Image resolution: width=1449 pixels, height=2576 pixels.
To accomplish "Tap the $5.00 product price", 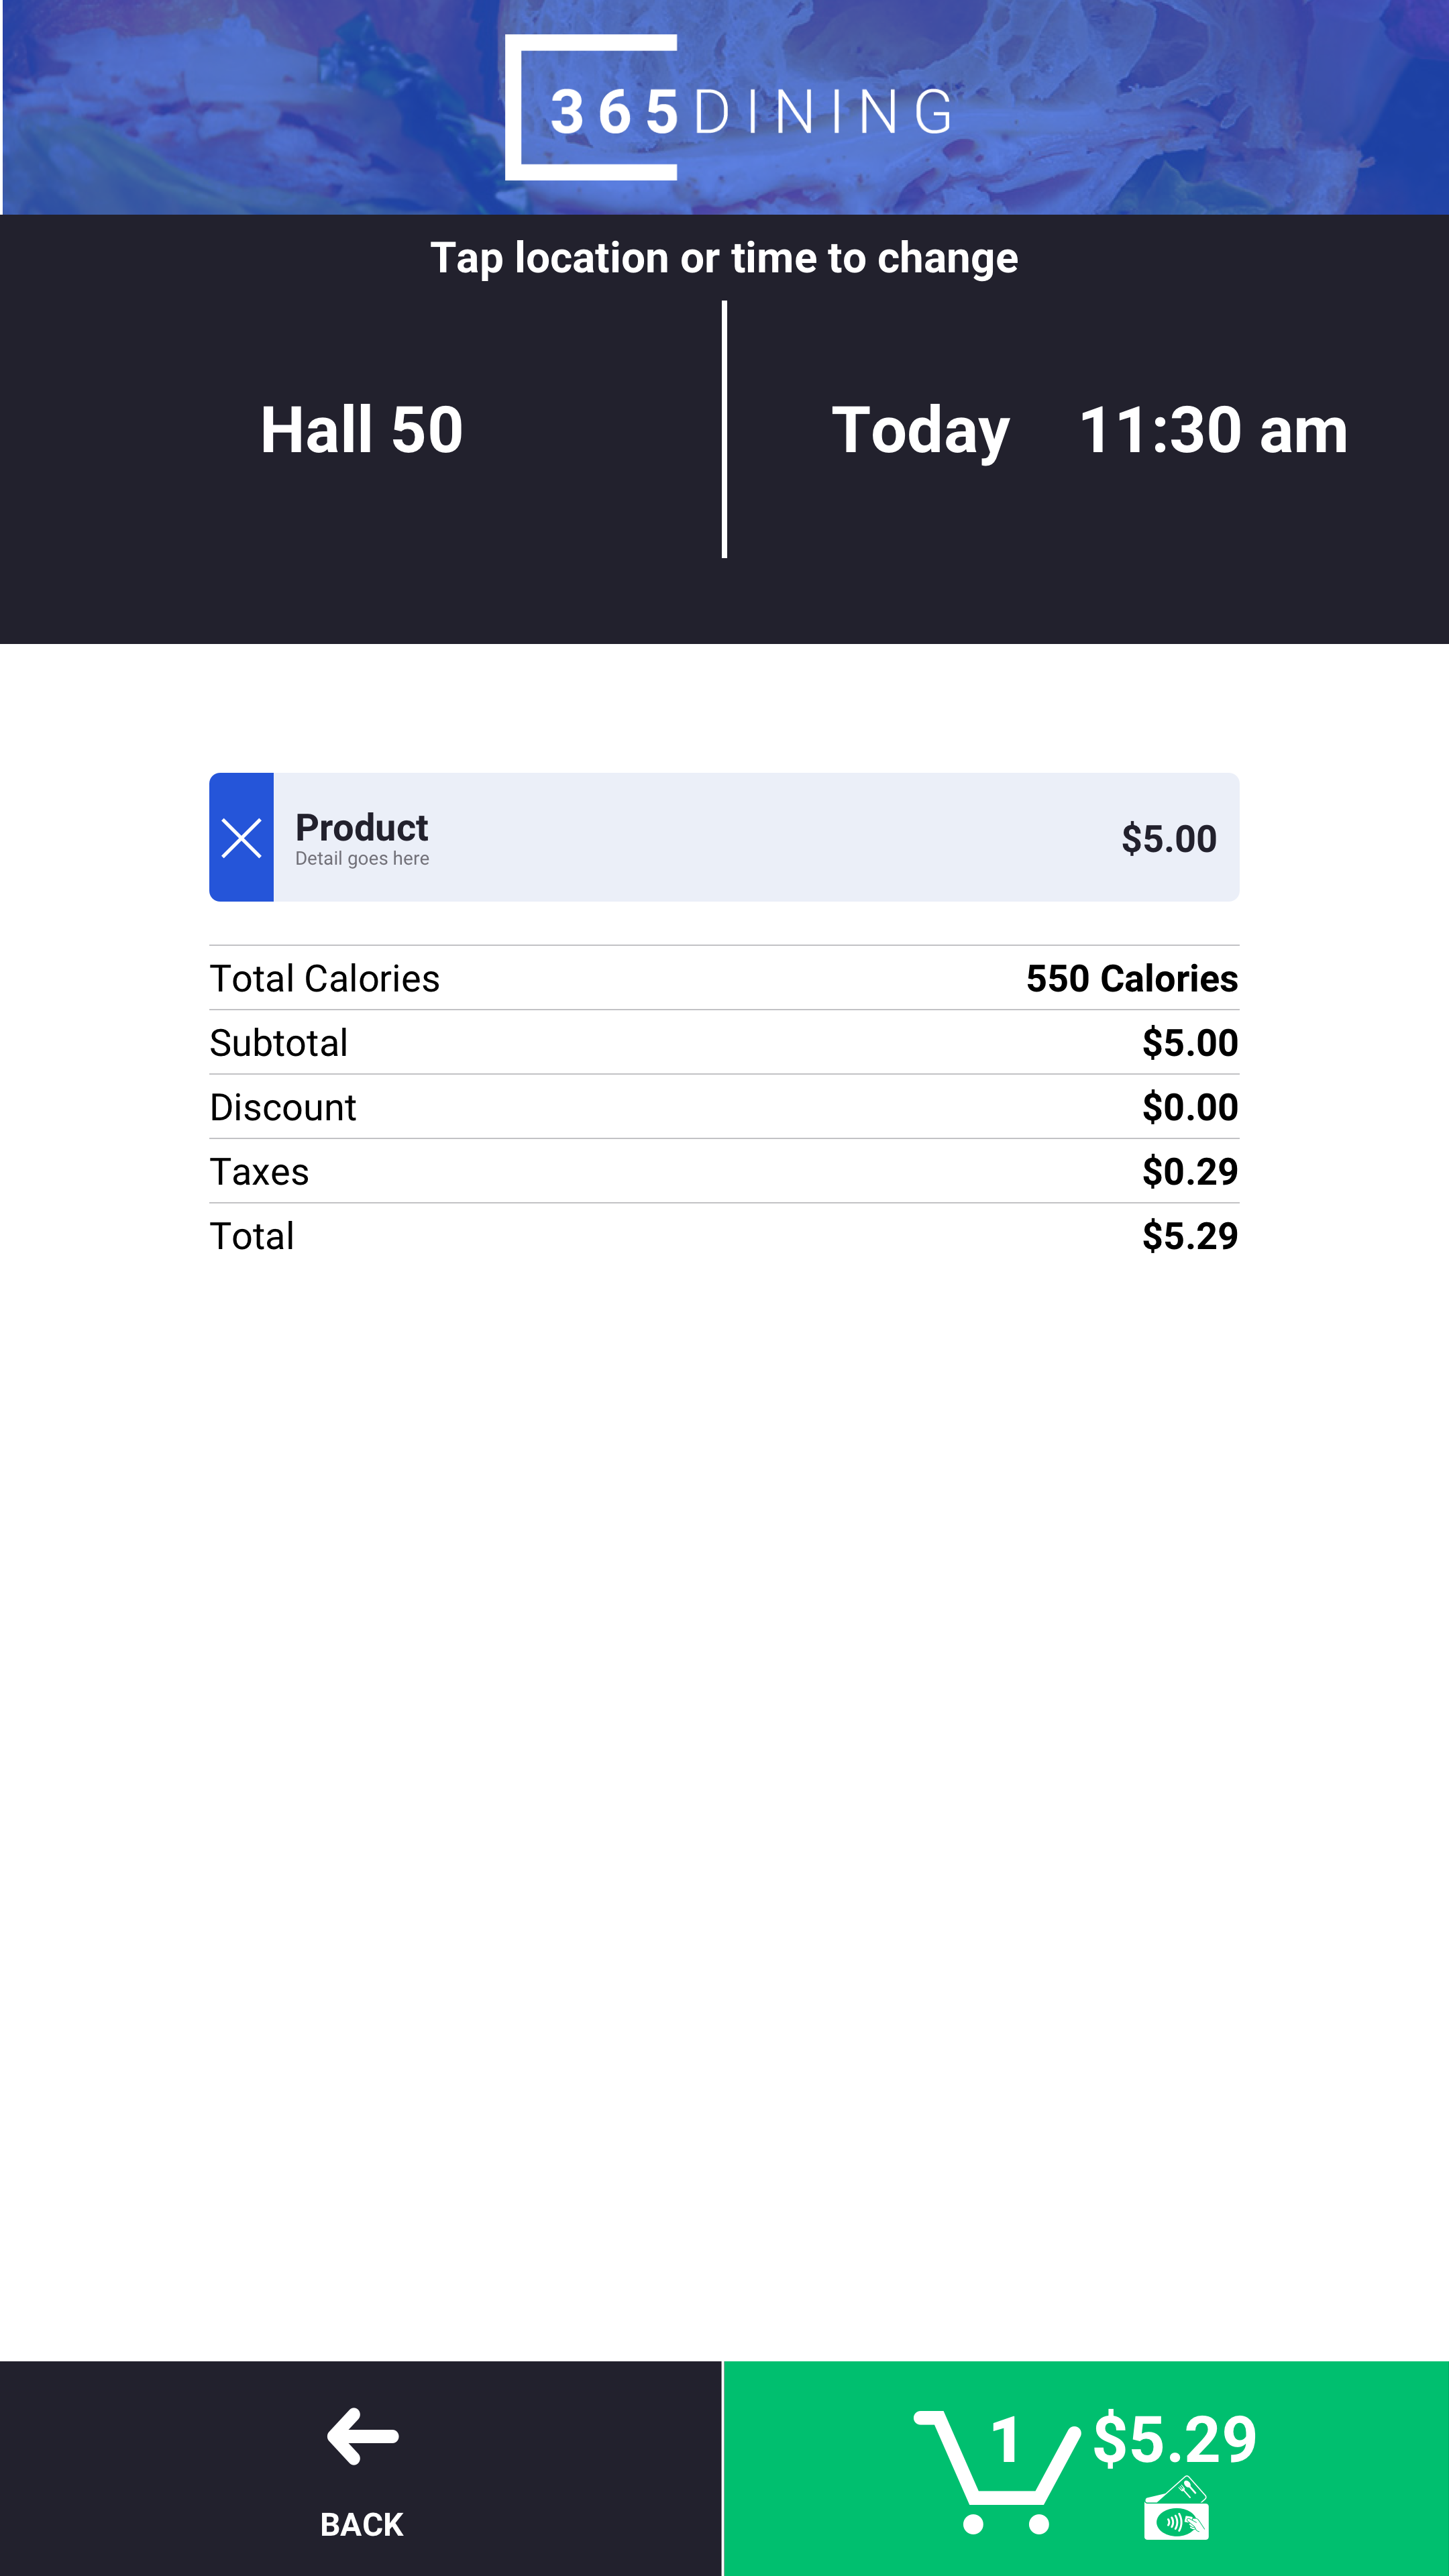I will click(x=1168, y=838).
